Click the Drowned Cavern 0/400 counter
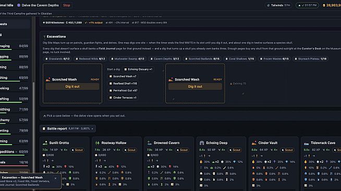 click(153, 156)
